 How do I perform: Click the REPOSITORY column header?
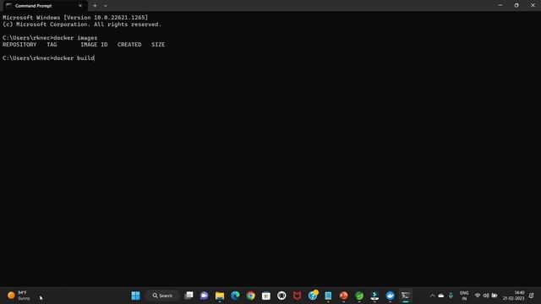click(19, 45)
